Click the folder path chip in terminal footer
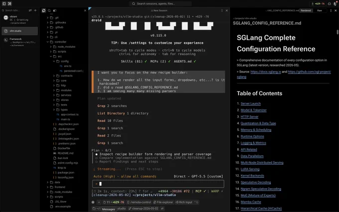The width and height of the screenshot is (339, 212). [109, 209]
